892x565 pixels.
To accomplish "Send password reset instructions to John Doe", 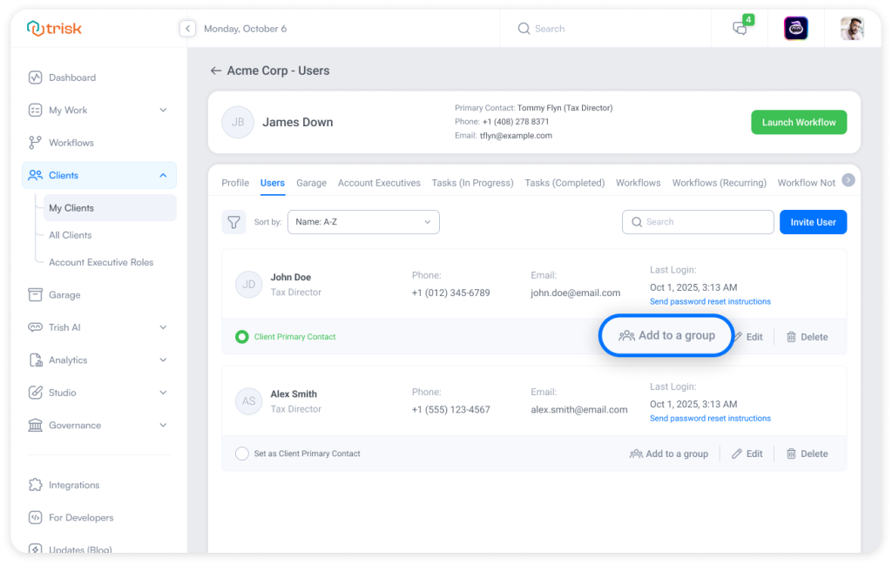I will (710, 301).
